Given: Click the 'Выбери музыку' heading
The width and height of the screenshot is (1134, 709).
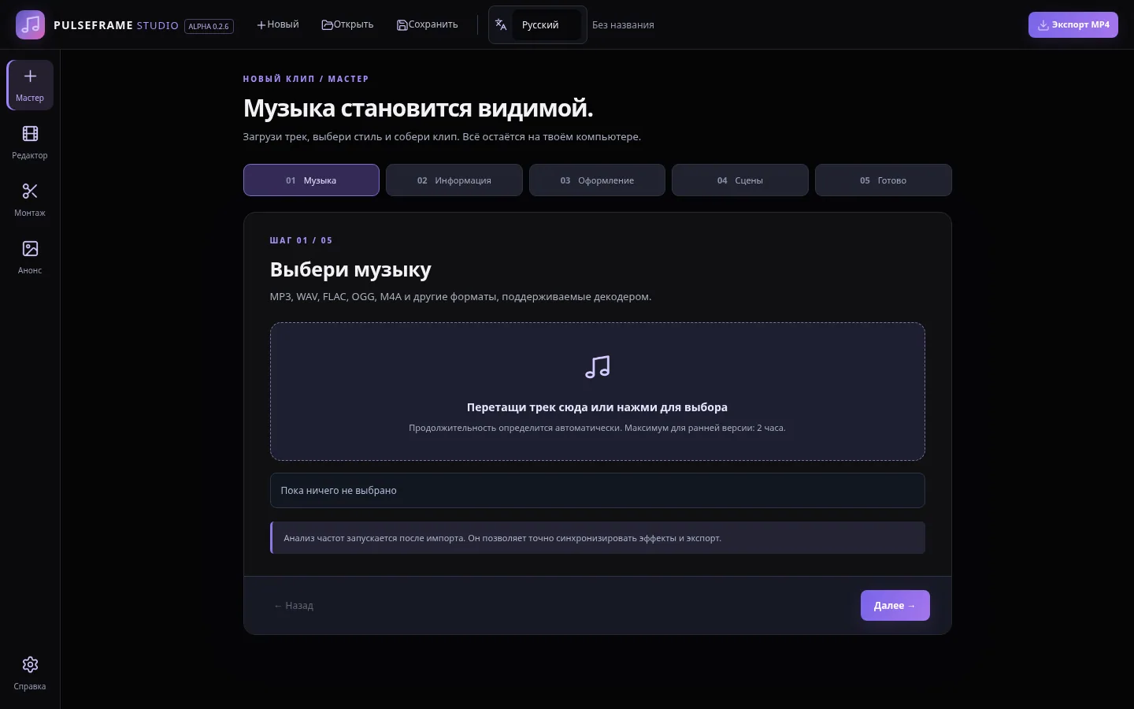Looking at the screenshot, I should click(350, 269).
